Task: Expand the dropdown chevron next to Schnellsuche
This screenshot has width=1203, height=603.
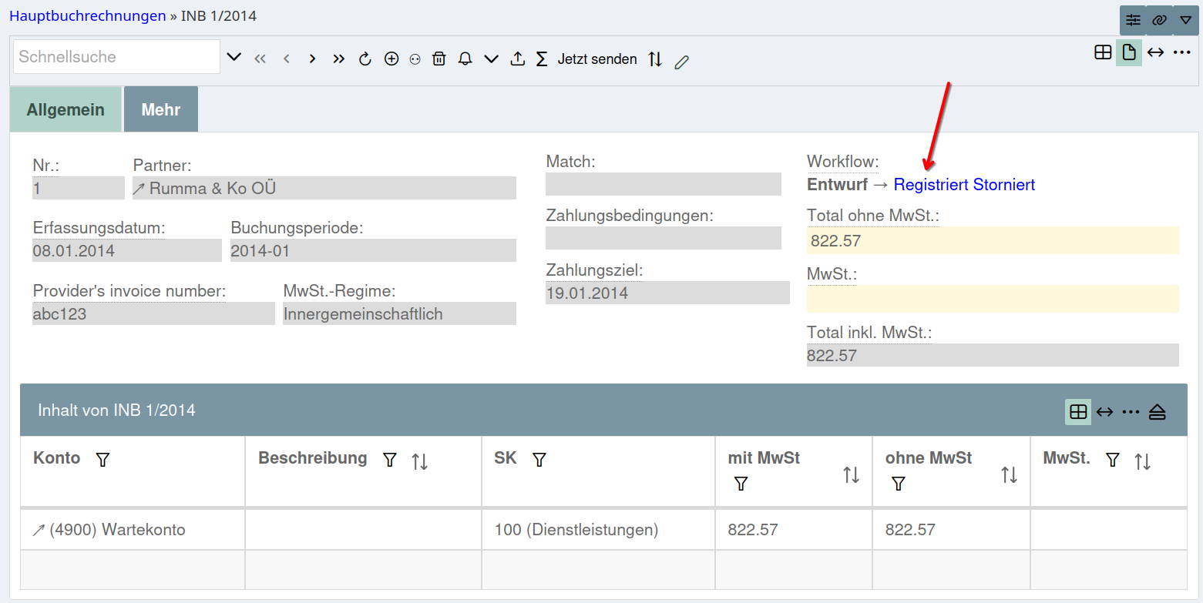Action: (x=234, y=58)
